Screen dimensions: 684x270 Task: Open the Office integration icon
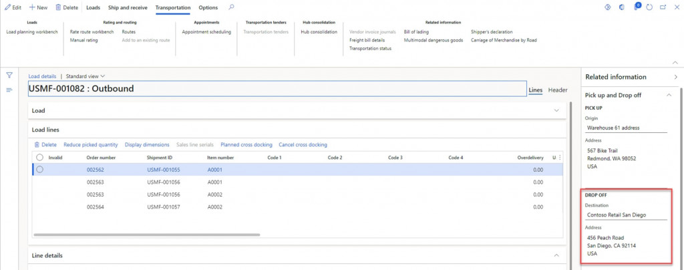point(622,7)
